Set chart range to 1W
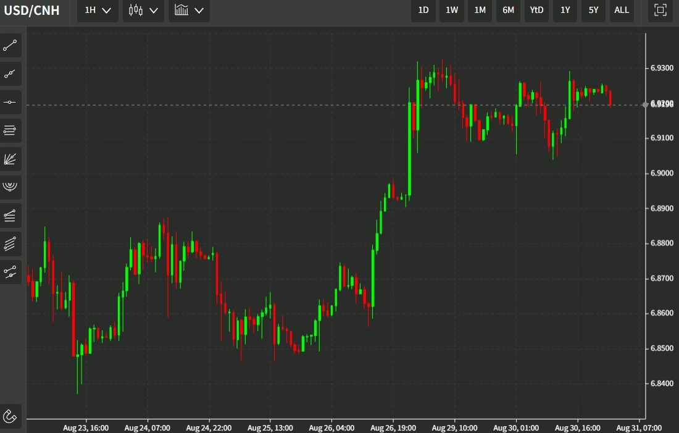This screenshot has width=679, height=433. (452, 10)
